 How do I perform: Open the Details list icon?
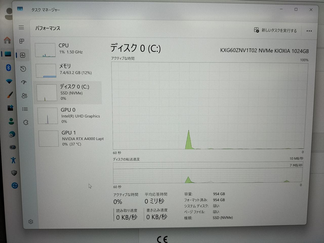(25, 109)
